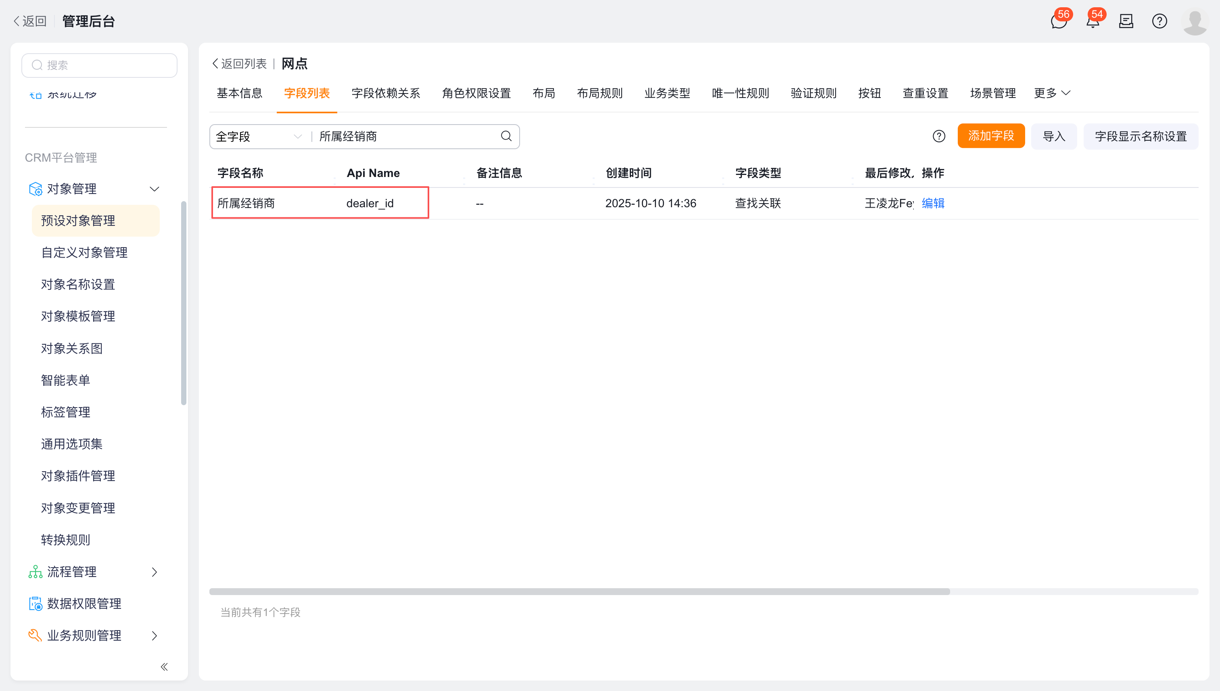Image resolution: width=1220 pixels, height=691 pixels.
Task: Click the search magnifier in field filter box
Action: tap(506, 136)
